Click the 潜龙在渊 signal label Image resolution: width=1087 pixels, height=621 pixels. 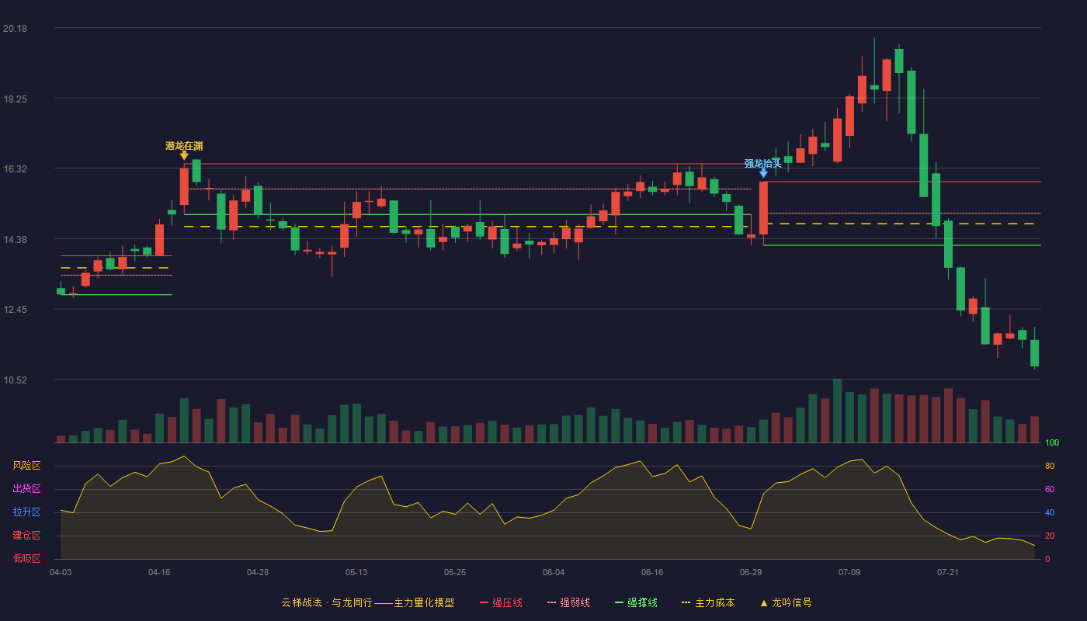tap(184, 146)
